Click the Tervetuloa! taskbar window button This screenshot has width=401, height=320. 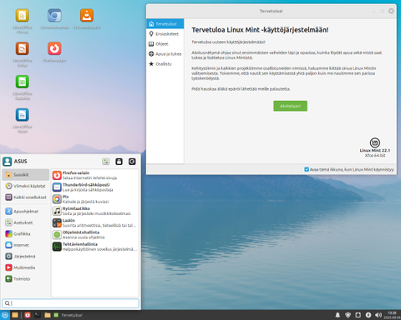click(69, 315)
